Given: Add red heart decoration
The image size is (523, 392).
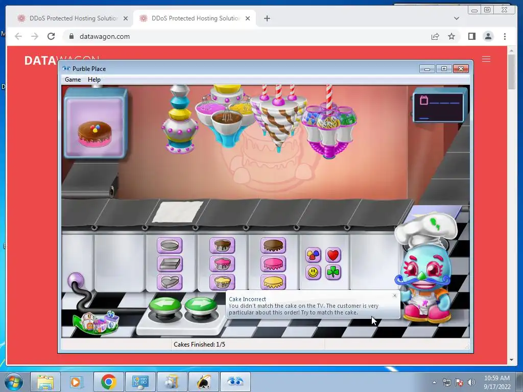Looking at the screenshot, I should 333,255.
